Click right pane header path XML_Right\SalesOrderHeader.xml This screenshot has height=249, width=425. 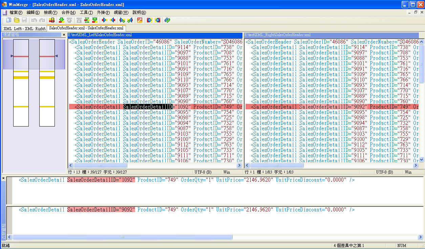coord(331,35)
